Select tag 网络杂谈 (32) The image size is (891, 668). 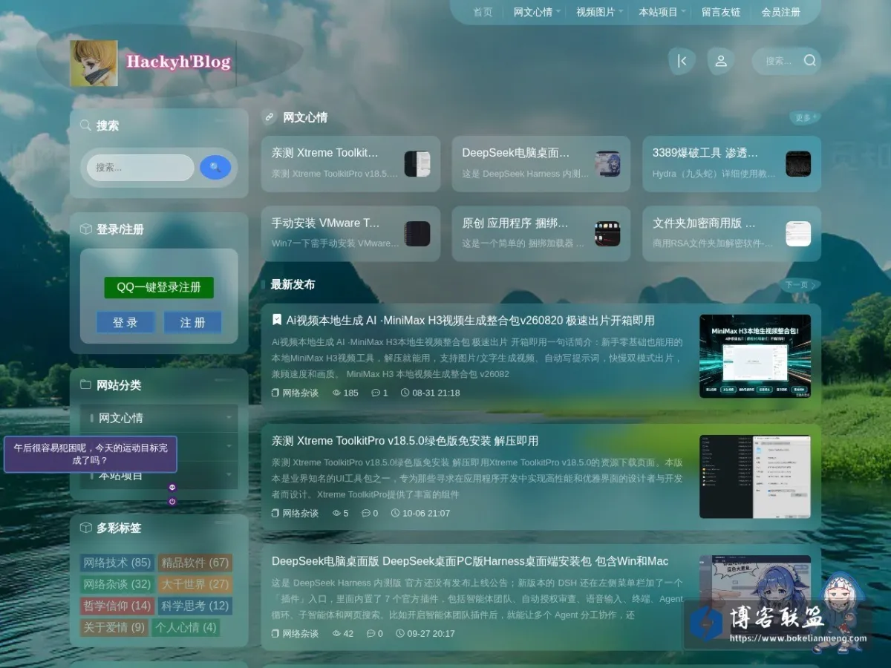[x=117, y=584]
